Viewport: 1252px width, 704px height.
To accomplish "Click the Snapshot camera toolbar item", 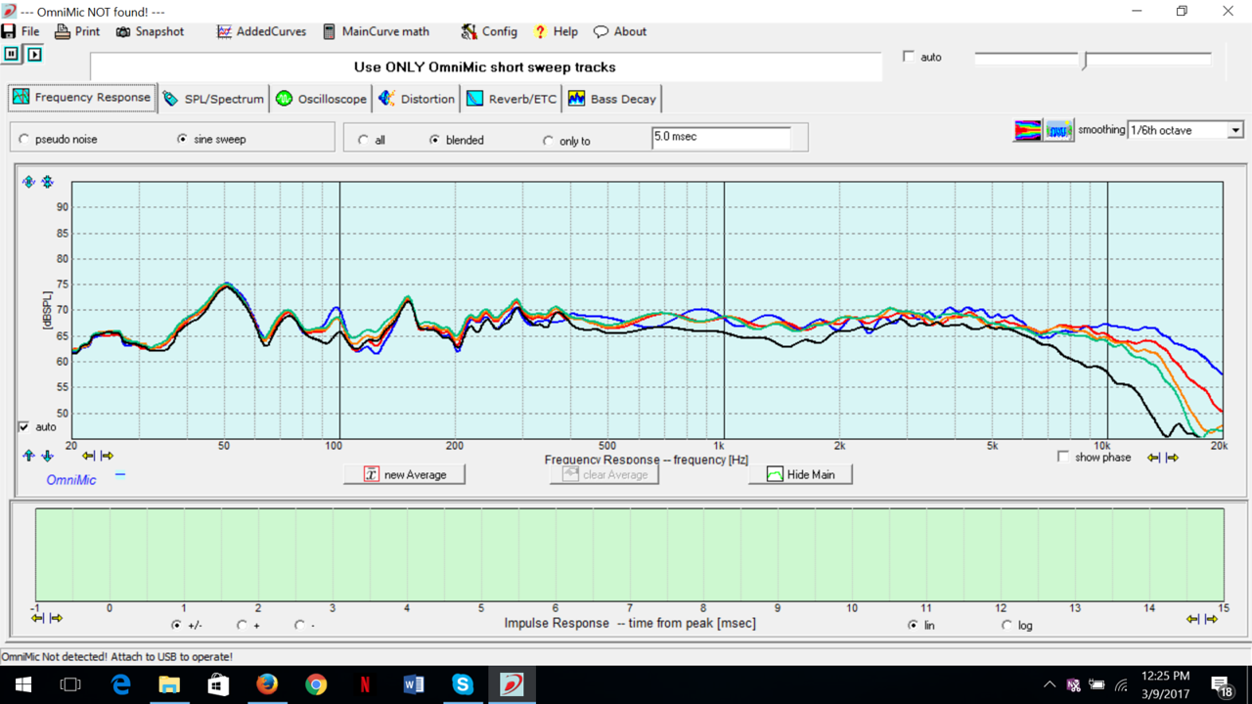I will (x=150, y=31).
